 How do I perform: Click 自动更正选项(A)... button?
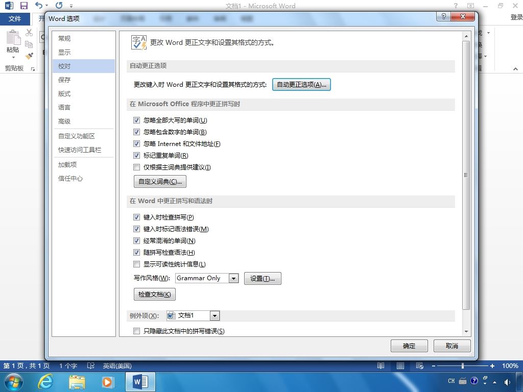click(301, 85)
